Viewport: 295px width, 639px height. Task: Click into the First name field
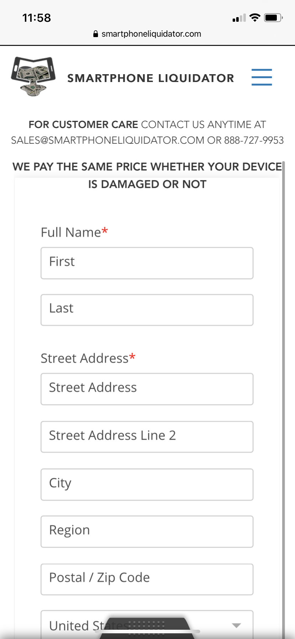click(x=147, y=263)
